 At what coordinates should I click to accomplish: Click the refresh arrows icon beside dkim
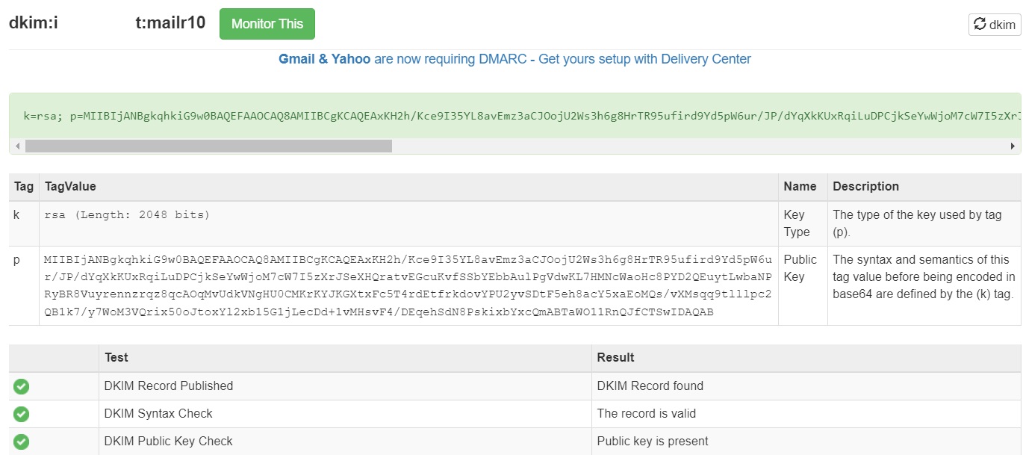pyautogui.click(x=980, y=25)
